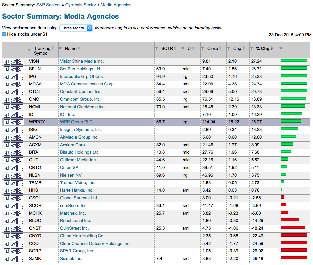The height and width of the screenshot is (265, 313).
Task: Open the point-and-figure chart icon for IPG
Action: point(20,77)
